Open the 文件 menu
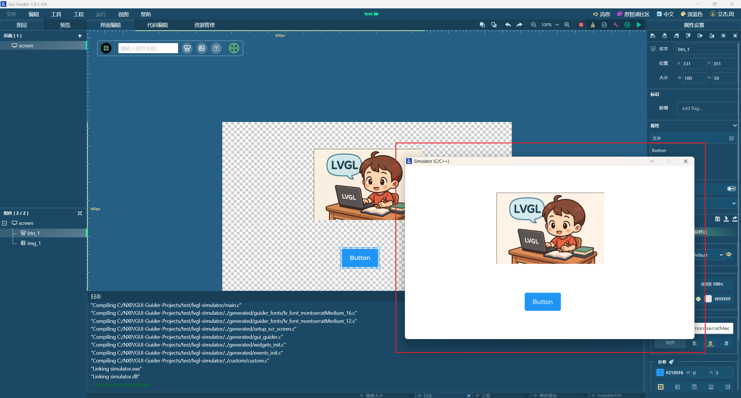Screen dimensions: 741x398 click(12, 14)
